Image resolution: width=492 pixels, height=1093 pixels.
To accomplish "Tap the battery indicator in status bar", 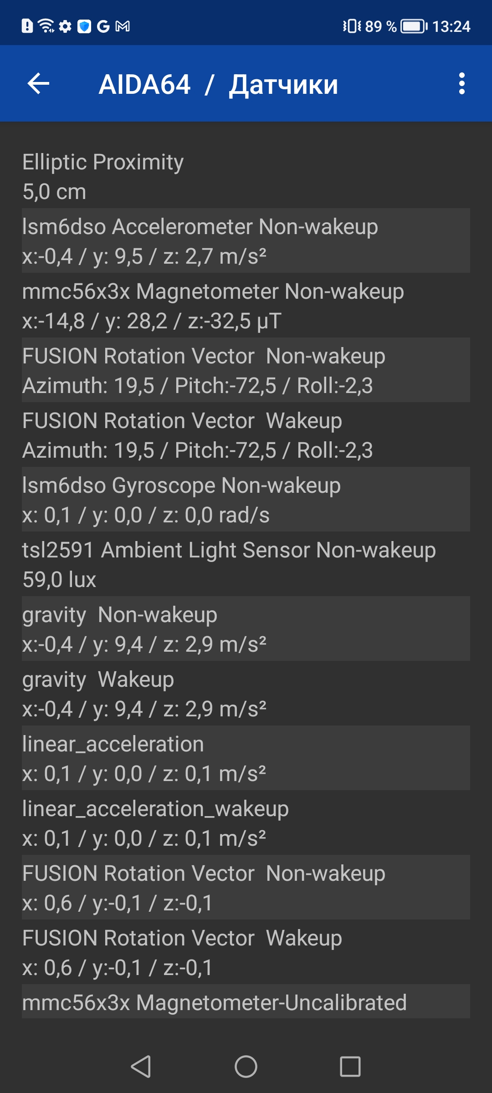I will (414, 26).
